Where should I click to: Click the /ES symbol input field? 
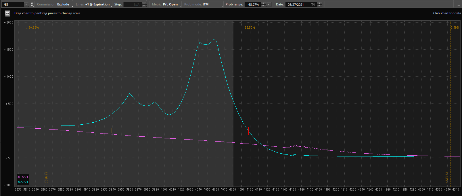click(x=12, y=4)
